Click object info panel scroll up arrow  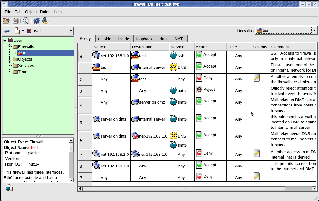[71, 140]
